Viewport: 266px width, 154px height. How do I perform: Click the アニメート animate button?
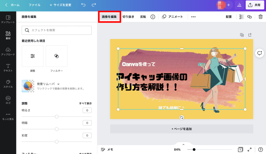[x=172, y=17]
